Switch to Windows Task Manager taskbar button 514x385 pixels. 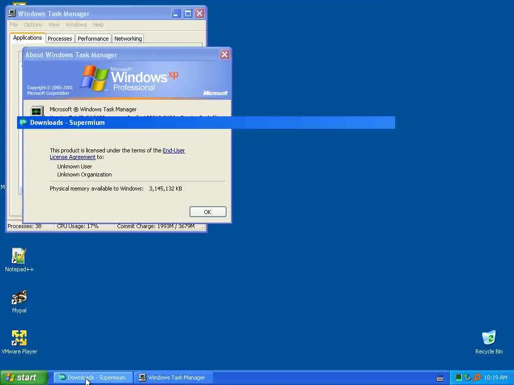click(174, 377)
